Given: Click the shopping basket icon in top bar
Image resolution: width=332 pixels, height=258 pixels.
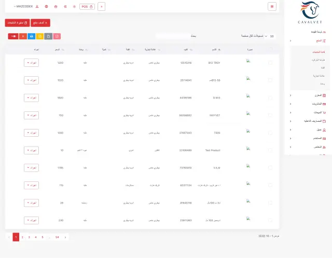Looking at the screenshot, I should (56, 7).
